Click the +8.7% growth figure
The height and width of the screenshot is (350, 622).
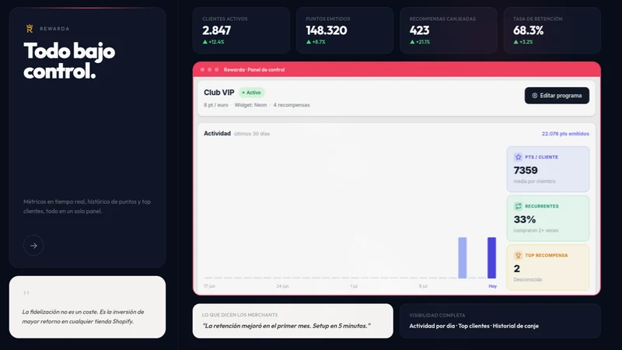pos(319,42)
